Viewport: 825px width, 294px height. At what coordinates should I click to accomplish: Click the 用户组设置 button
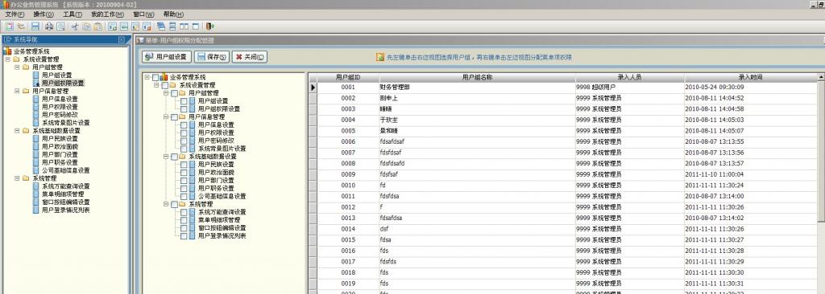coord(167,57)
